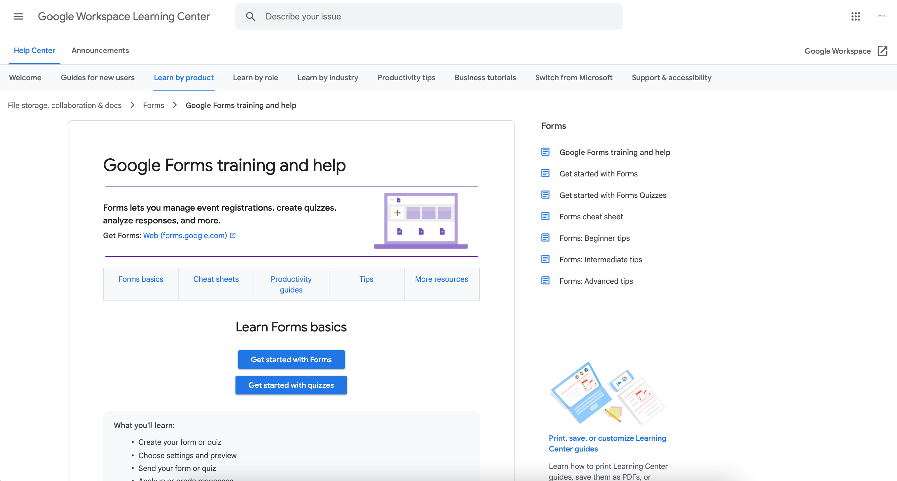Open Forms: Advanced tips sidebar link

[596, 281]
